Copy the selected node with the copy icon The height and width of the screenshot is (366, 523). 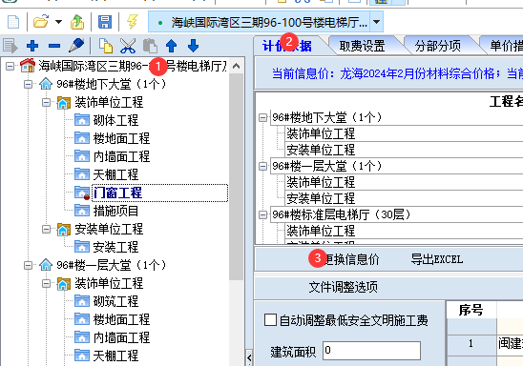(x=106, y=46)
